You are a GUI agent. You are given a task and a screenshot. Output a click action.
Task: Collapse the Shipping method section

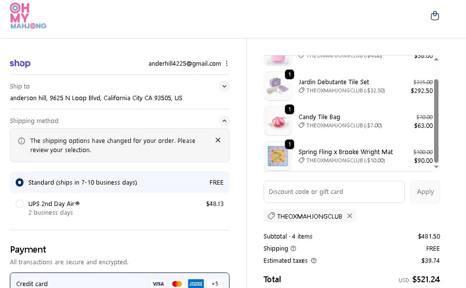pyautogui.click(x=224, y=121)
